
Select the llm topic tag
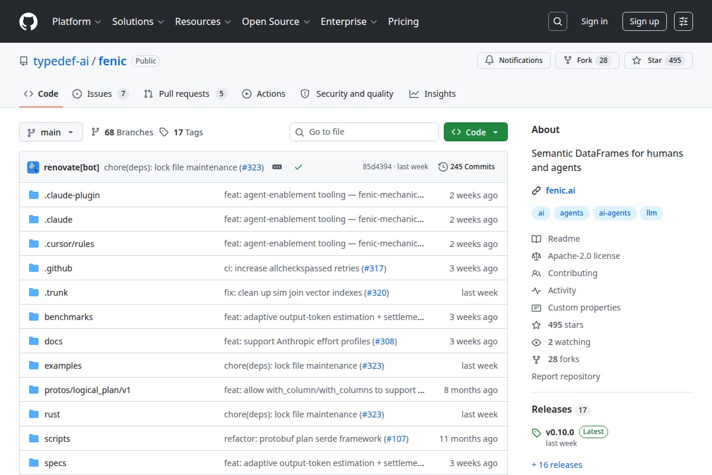point(651,213)
